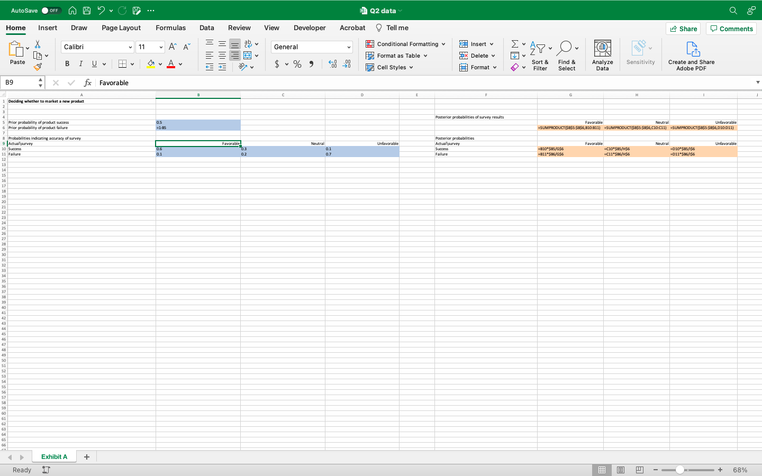Switch to the Formulas tab
Image resolution: width=762 pixels, height=476 pixels.
pyautogui.click(x=170, y=28)
